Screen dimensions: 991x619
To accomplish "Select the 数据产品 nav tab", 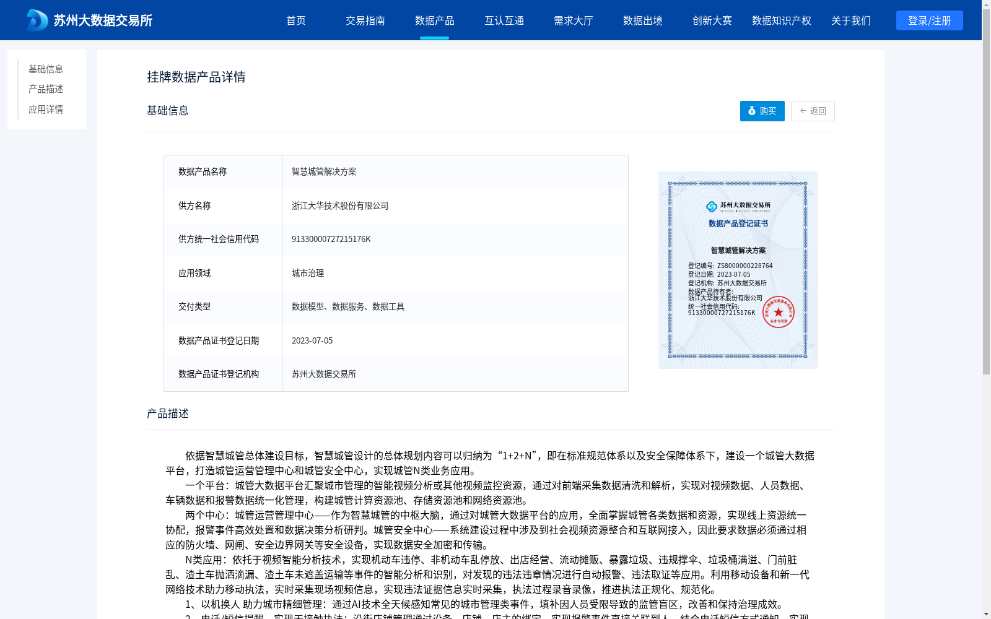I will click(x=435, y=20).
